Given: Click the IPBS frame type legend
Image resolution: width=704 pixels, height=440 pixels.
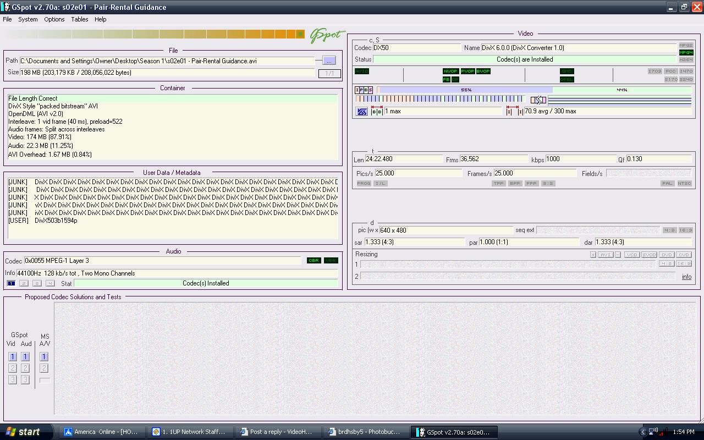Looking at the screenshot, I should [x=364, y=90].
